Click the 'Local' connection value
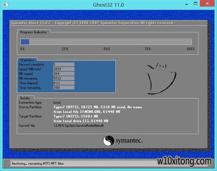217x171 pixels. (x=57, y=103)
